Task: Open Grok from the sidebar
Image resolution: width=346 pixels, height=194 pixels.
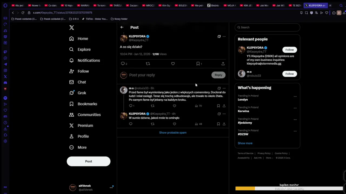Action: pyautogui.click(x=78, y=93)
